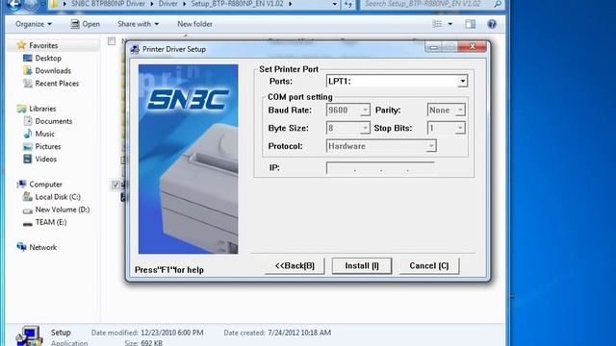Select Recent Places in navigation pane
This screenshot has height=346, width=616.
tap(57, 84)
